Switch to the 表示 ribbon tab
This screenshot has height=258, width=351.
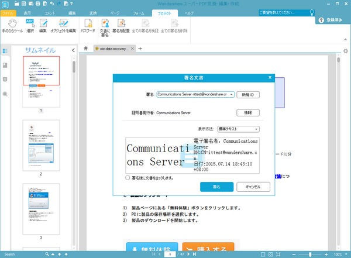point(27,13)
